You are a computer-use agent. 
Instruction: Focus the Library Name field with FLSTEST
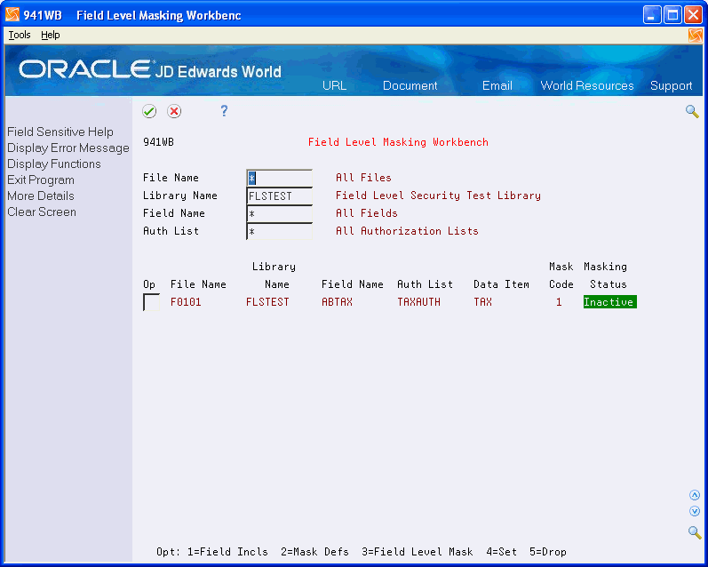280,196
